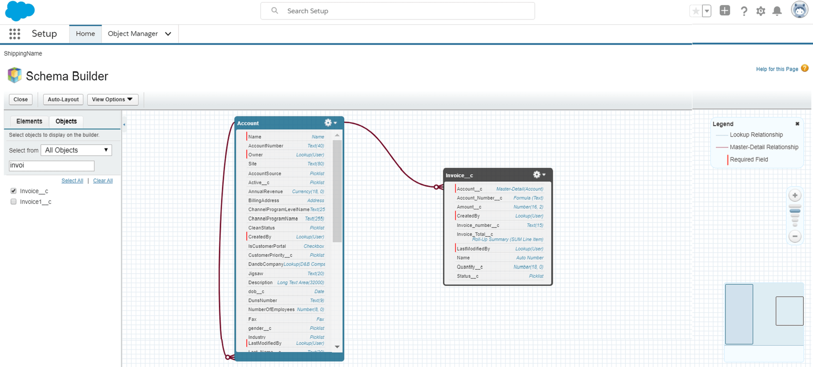
Task: Click the Status__c picklist field
Action: (500, 276)
